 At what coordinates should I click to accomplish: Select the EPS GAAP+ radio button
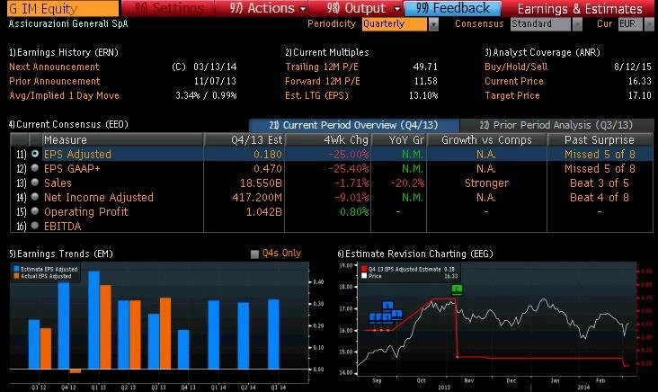tap(35, 168)
